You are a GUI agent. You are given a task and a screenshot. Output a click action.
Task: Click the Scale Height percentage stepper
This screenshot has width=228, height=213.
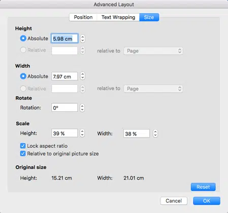pos(82,133)
